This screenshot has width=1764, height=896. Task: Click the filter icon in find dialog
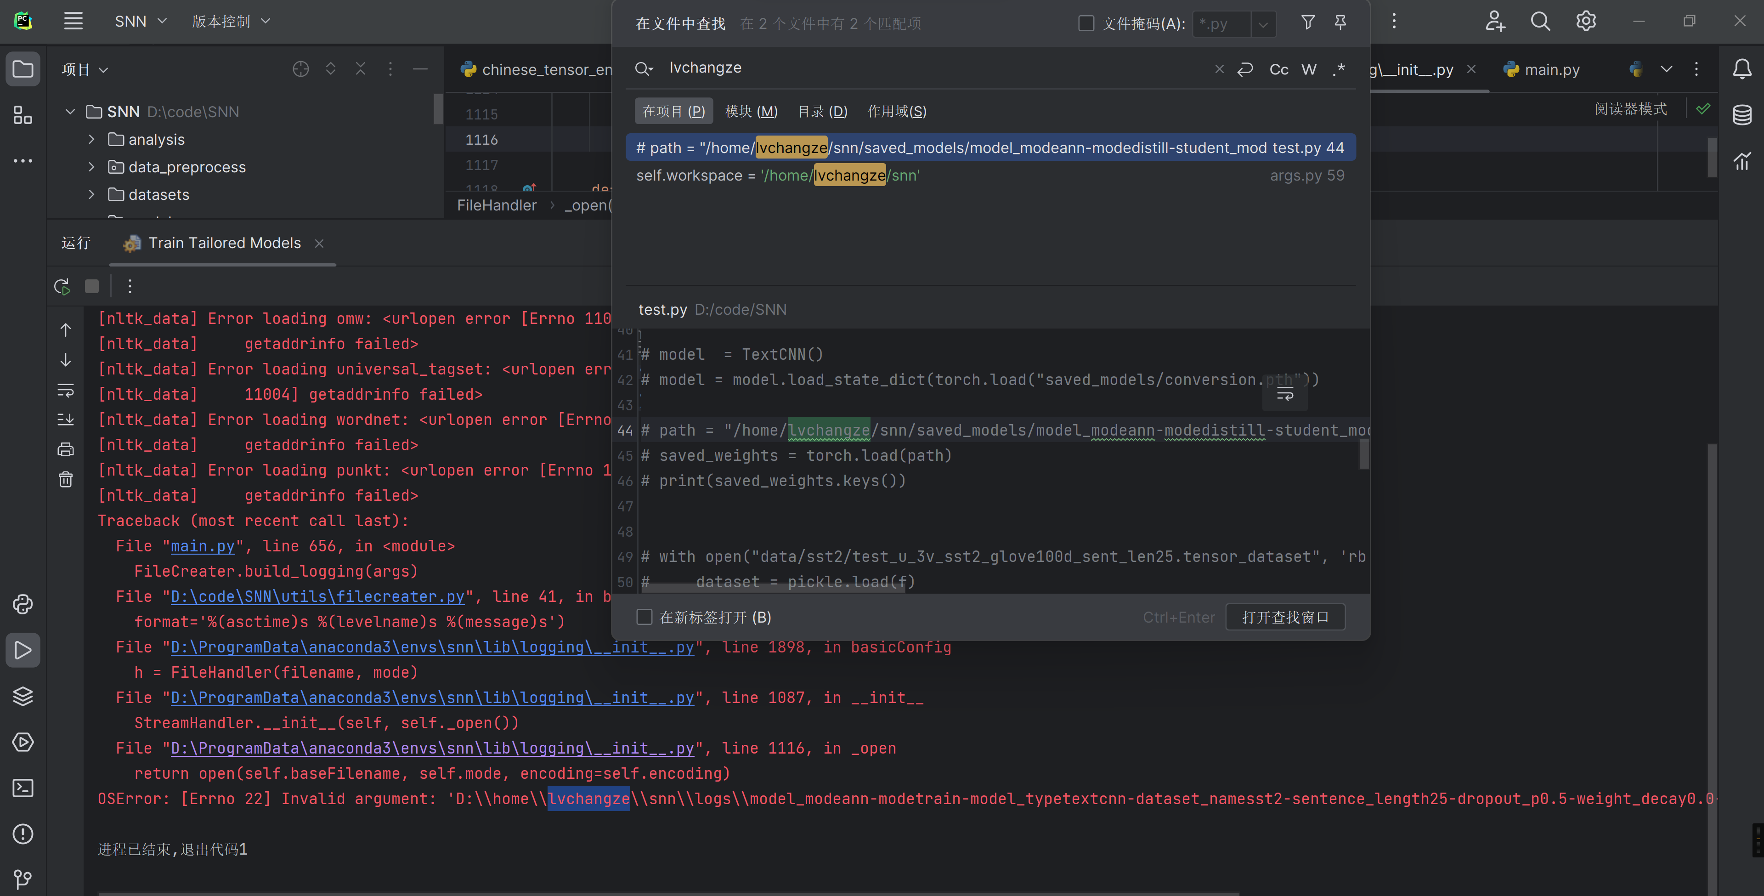point(1307,23)
